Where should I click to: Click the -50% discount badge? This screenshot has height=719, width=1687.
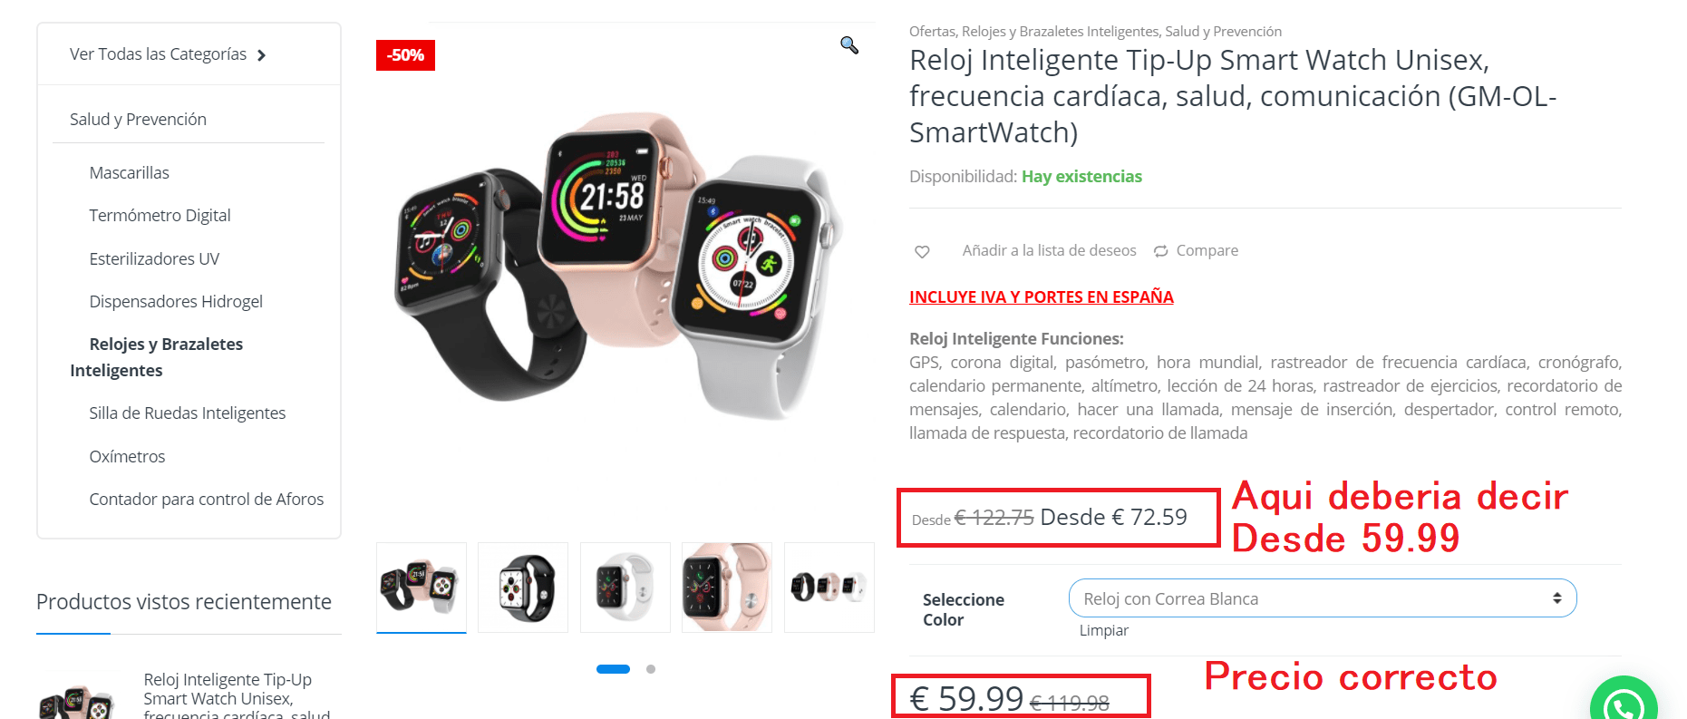[405, 55]
